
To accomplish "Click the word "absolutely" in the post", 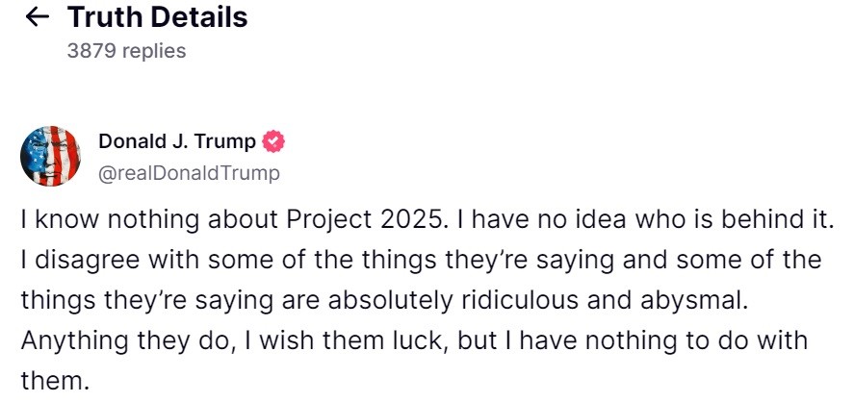I will [388, 300].
